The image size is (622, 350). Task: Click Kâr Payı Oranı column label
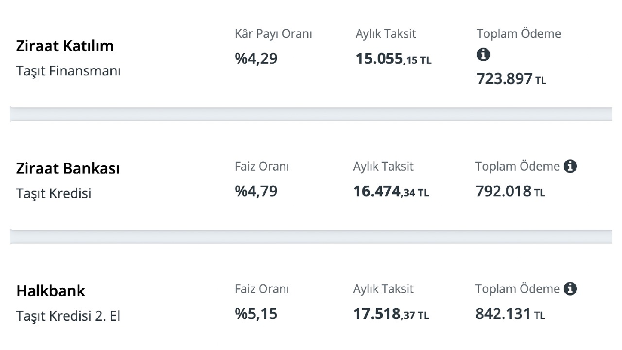[274, 34]
